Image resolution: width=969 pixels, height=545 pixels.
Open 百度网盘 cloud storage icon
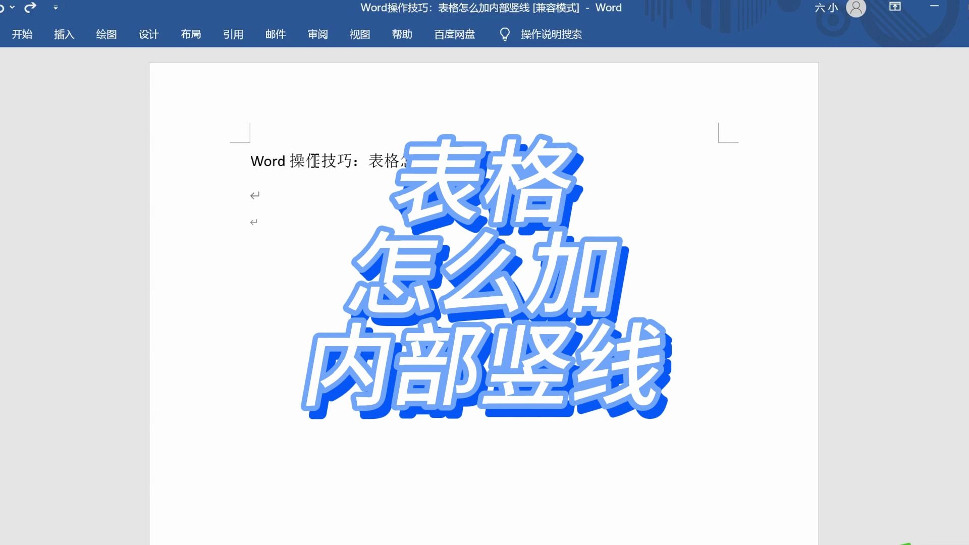click(x=455, y=34)
